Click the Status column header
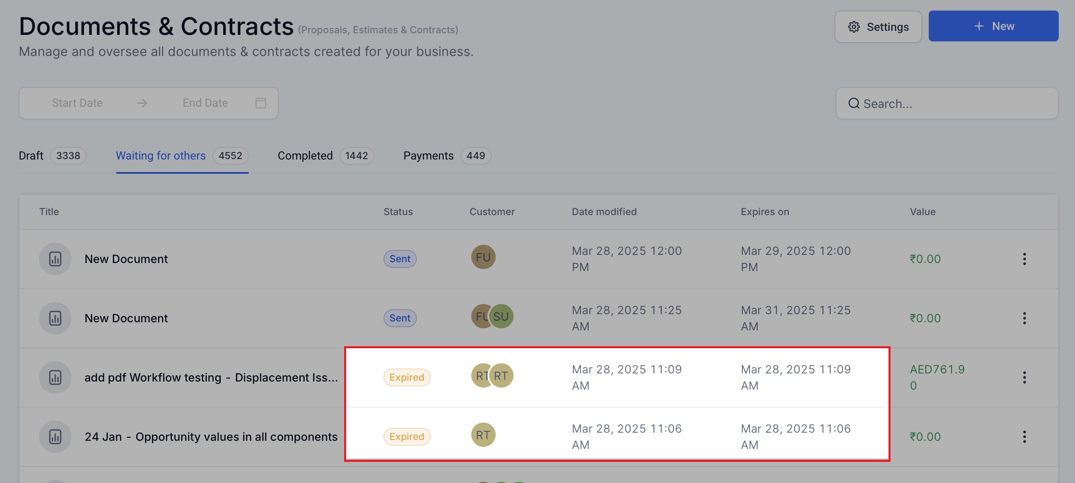 398,212
